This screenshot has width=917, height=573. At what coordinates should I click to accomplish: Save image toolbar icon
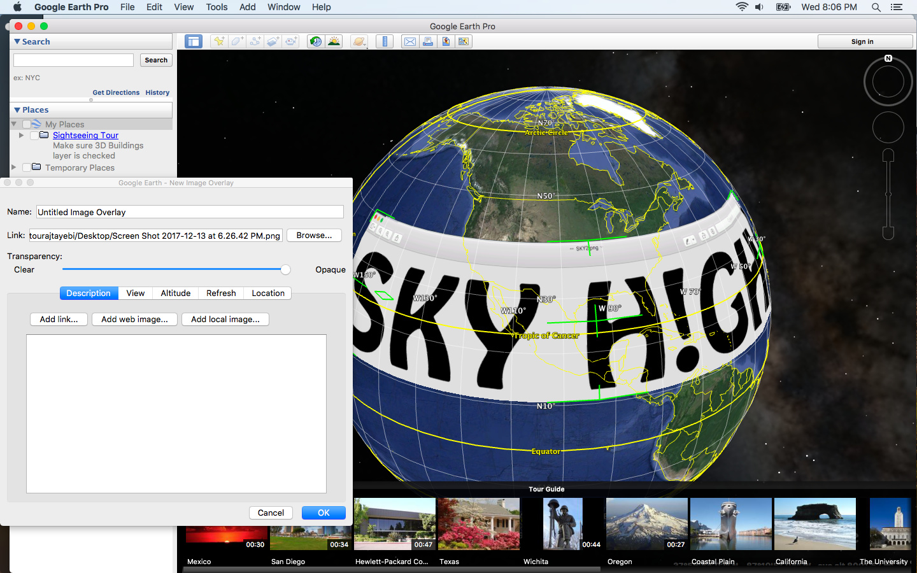pyautogui.click(x=446, y=41)
